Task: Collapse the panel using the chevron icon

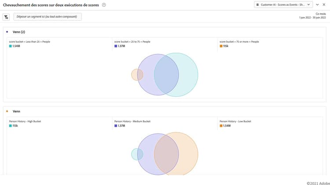Action: coord(317,5)
